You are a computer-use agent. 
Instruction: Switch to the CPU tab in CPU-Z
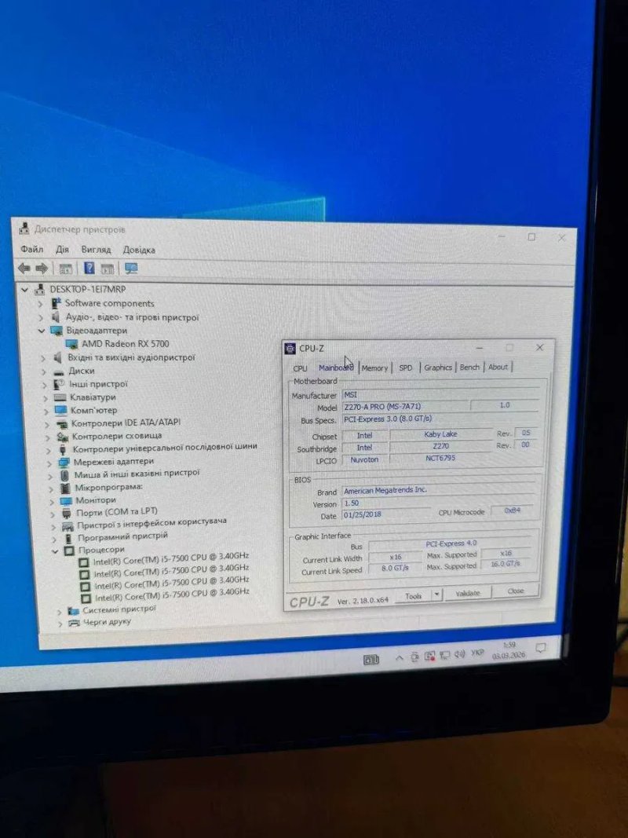[300, 368]
